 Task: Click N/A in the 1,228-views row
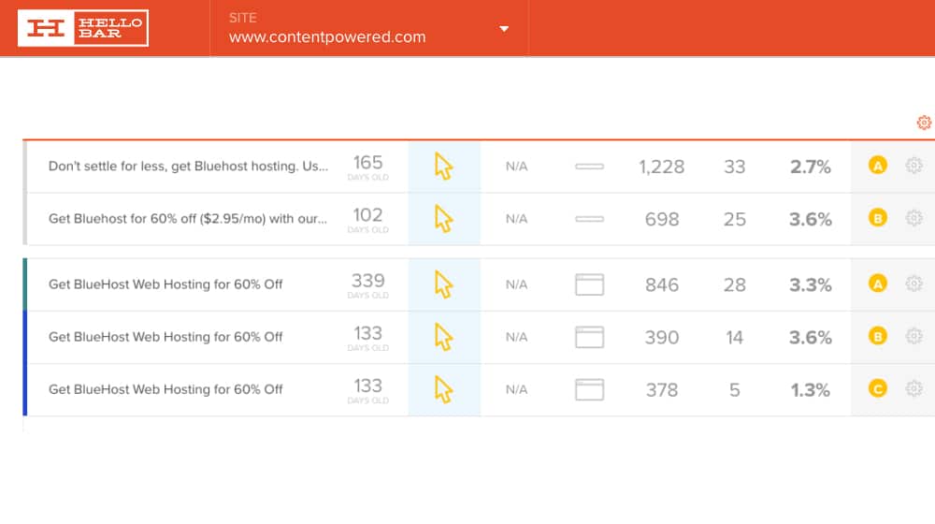point(516,167)
